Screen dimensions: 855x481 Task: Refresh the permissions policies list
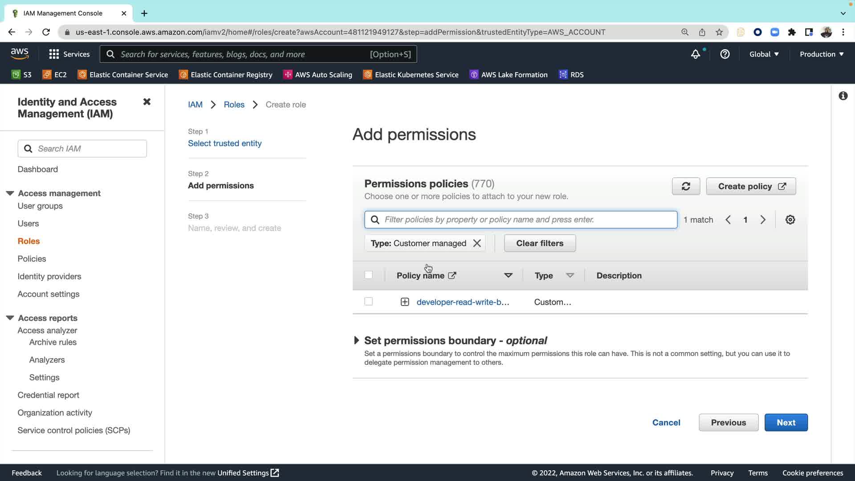pyautogui.click(x=686, y=186)
